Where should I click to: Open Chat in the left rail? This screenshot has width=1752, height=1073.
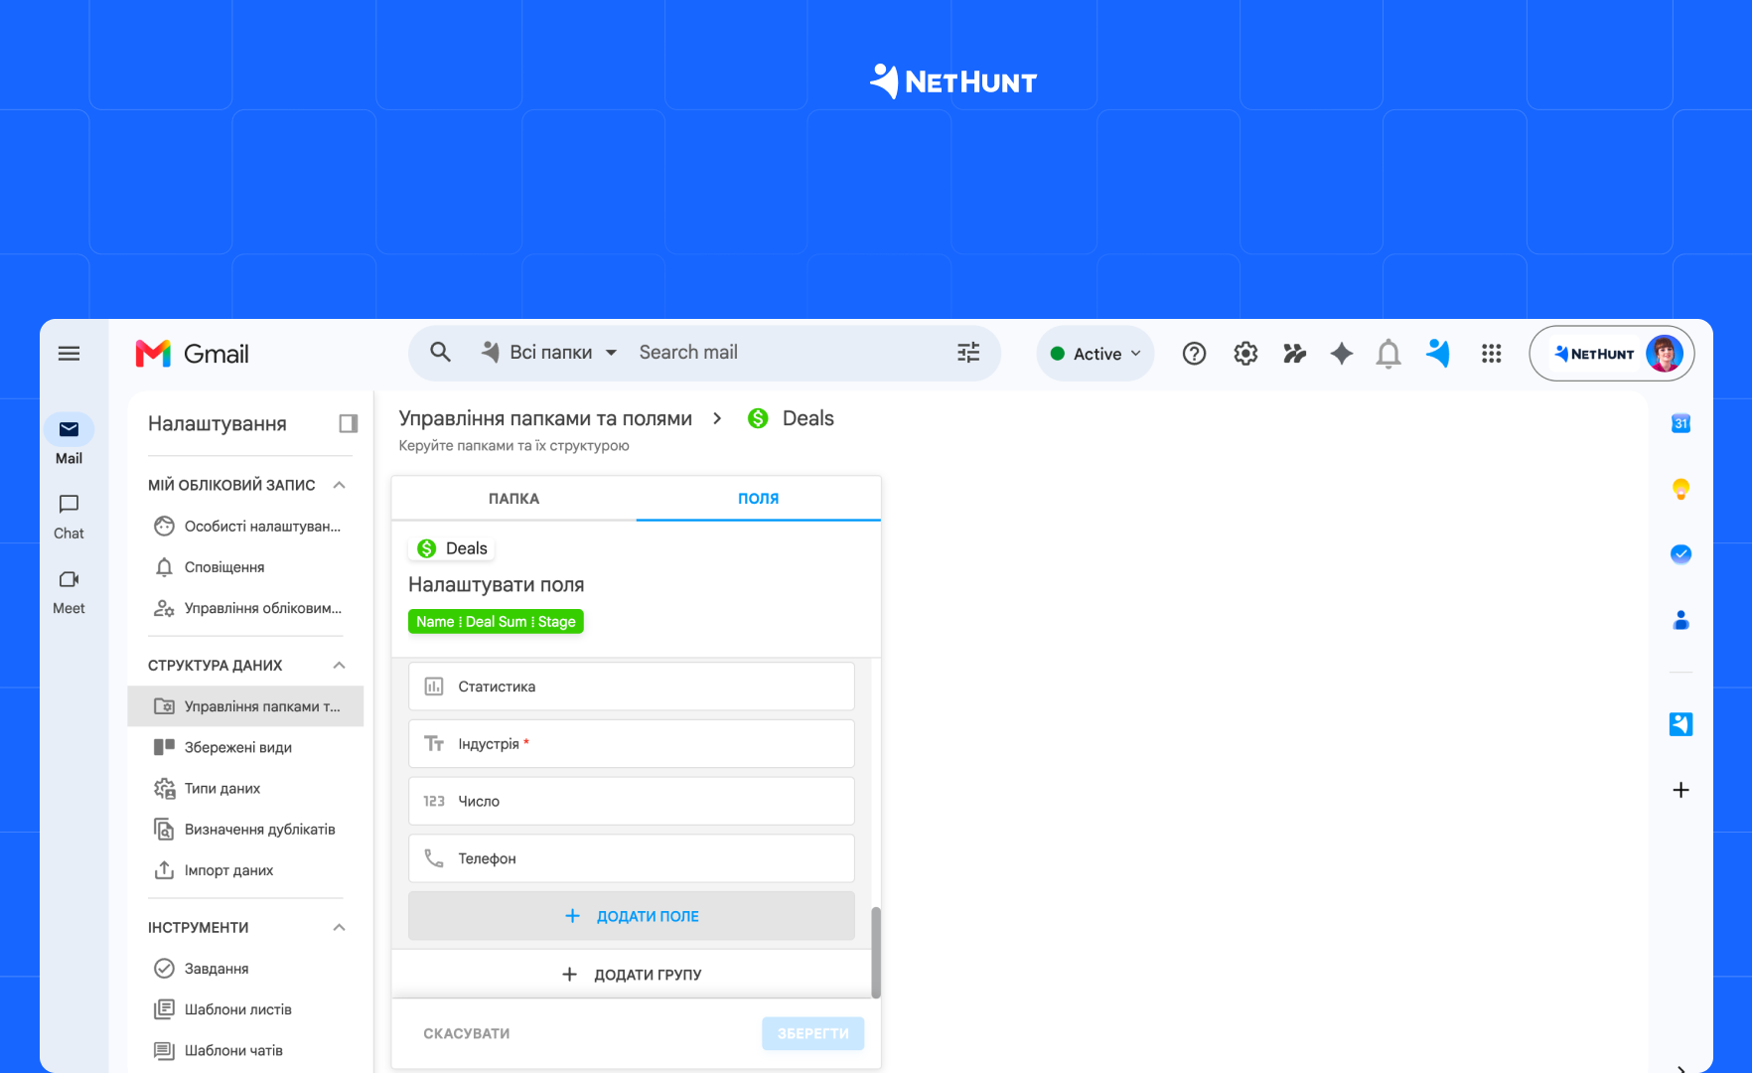pyautogui.click(x=69, y=517)
